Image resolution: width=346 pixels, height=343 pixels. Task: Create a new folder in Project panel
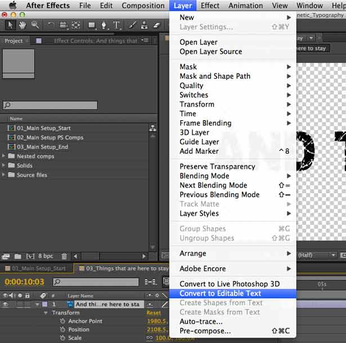(x=17, y=256)
